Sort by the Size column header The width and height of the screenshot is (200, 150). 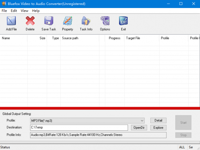tap(37, 38)
